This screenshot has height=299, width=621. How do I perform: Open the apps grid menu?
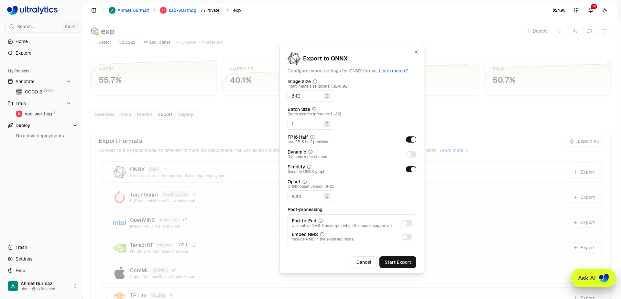pyautogui.click(x=576, y=10)
